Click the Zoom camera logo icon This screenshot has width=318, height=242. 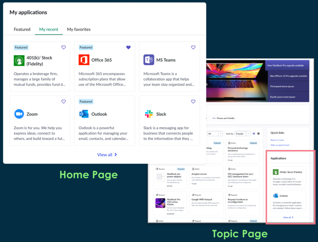tap(19, 114)
